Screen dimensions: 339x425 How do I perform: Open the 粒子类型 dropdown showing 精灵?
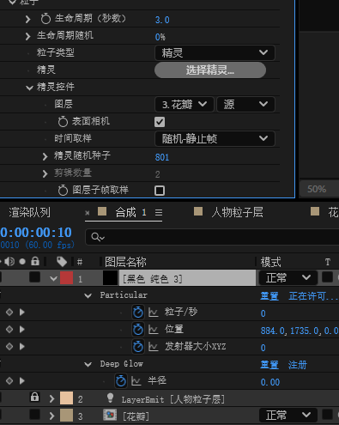(215, 53)
